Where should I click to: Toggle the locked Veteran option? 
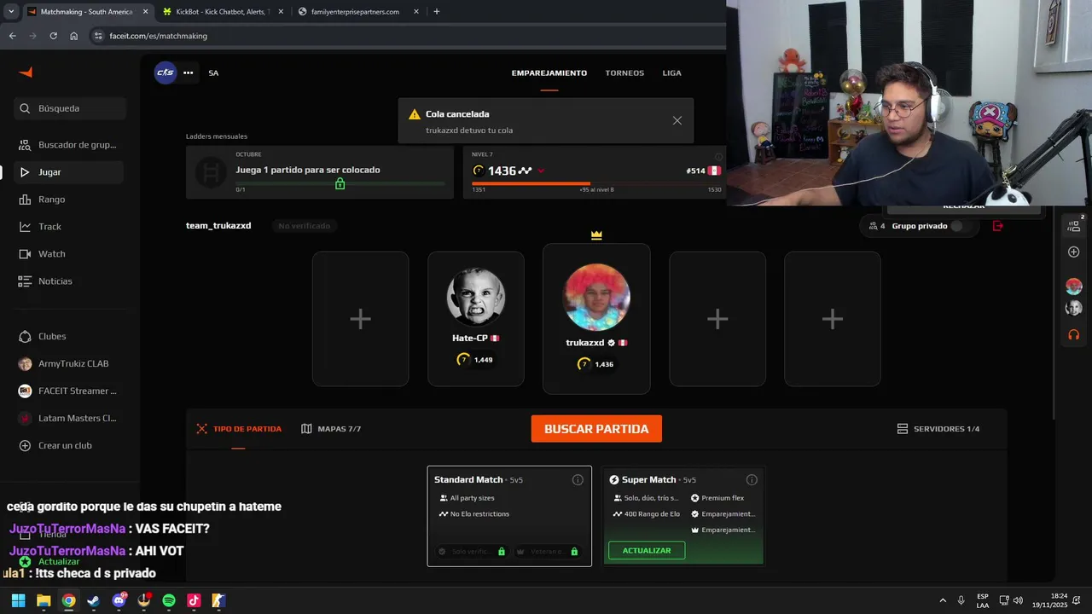point(547,552)
